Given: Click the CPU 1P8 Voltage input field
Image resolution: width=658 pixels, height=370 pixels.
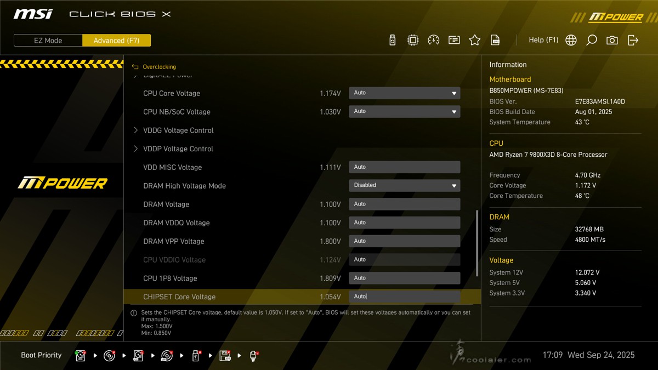Looking at the screenshot, I should [x=405, y=278].
